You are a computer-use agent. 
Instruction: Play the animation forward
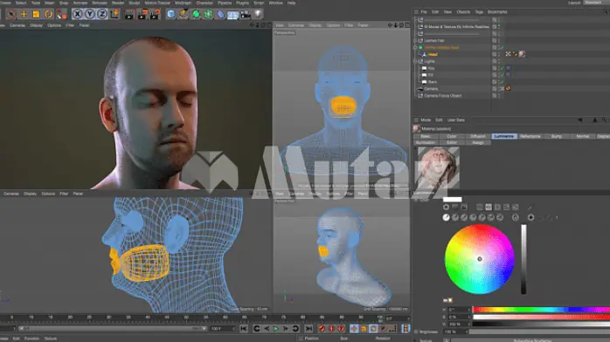click(276, 329)
